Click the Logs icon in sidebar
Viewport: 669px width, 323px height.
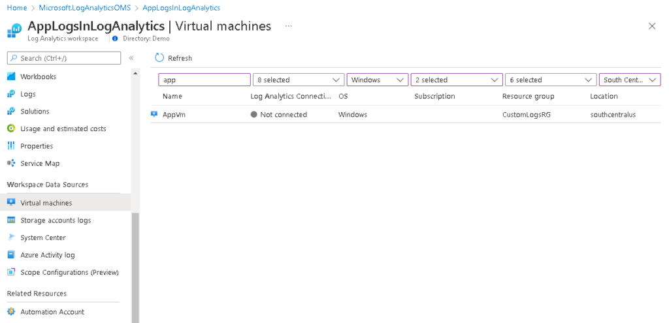[x=11, y=94]
